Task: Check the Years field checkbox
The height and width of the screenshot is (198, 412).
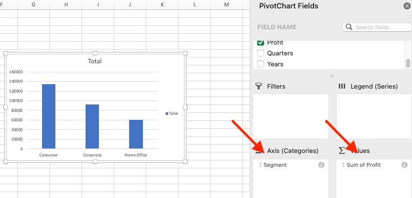Action: pos(261,64)
